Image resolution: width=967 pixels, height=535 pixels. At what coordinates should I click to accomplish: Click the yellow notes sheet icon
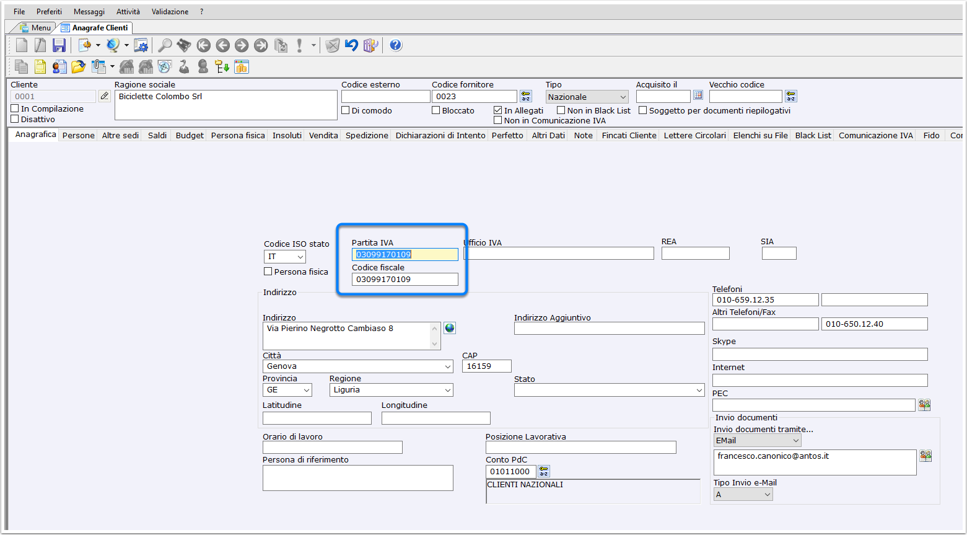tap(40, 66)
